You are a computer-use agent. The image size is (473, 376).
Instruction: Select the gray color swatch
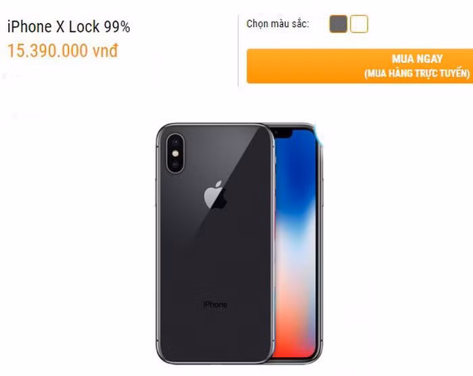[338, 24]
